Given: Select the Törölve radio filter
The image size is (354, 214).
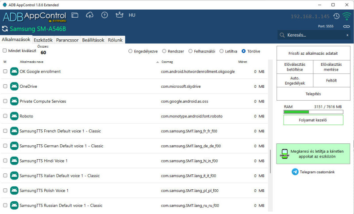Looking at the screenshot, I should pyautogui.click(x=244, y=51).
